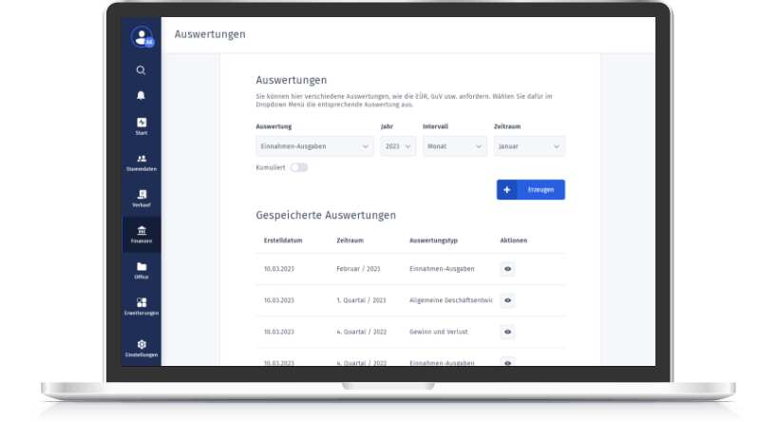Open the search icon in sidebar
Image resolution: width=777 pixels, height=422 pixels.
[x=142, y=70]
